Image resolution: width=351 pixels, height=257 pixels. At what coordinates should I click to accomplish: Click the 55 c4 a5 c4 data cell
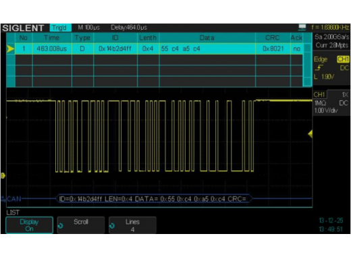coord(207,49)
